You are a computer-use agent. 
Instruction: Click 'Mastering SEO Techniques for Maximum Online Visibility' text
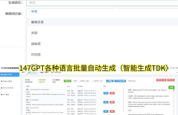point(48,105)
